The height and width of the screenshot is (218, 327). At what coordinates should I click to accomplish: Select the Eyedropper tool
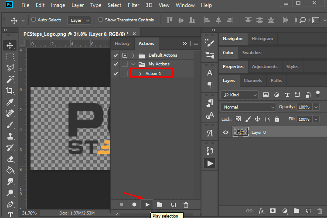10,102
